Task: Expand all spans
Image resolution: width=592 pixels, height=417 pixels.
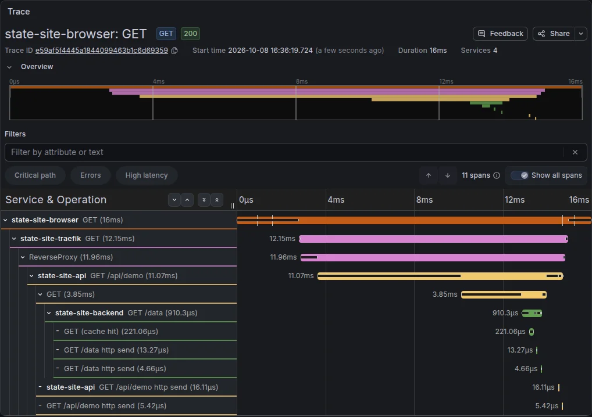Action: tap(204, 200)
